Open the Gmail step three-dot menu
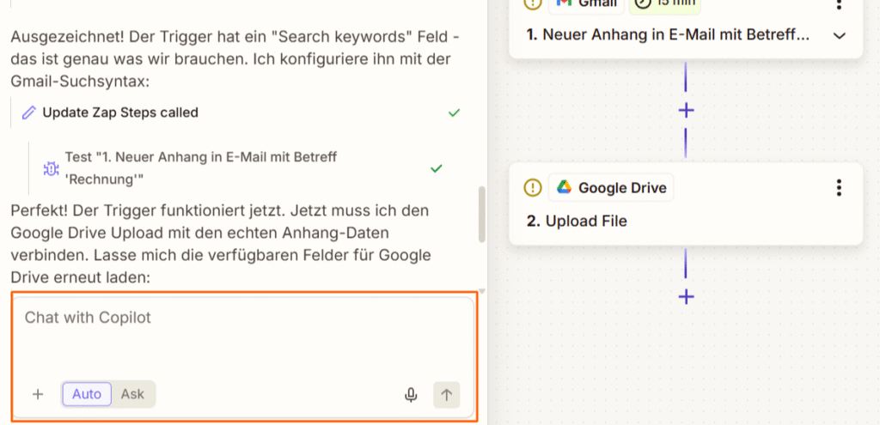 pos(839,3)
